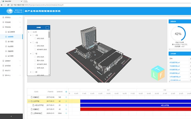
Task: Click the view cube's T face
Action: [x=158, y=69]
